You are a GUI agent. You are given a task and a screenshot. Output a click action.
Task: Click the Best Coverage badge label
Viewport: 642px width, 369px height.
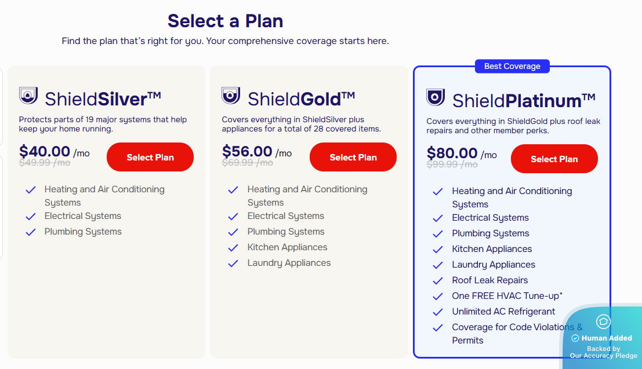click(x=512, y=67)
